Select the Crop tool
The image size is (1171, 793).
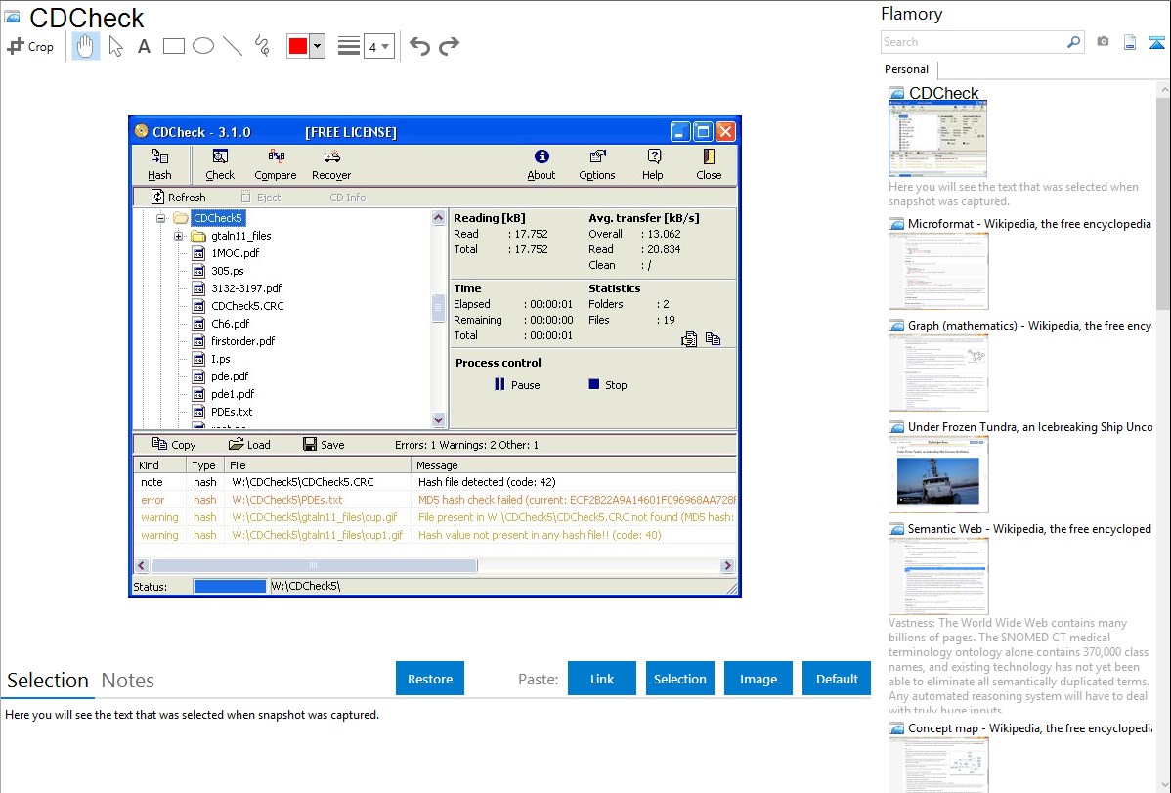click(30, 46)
